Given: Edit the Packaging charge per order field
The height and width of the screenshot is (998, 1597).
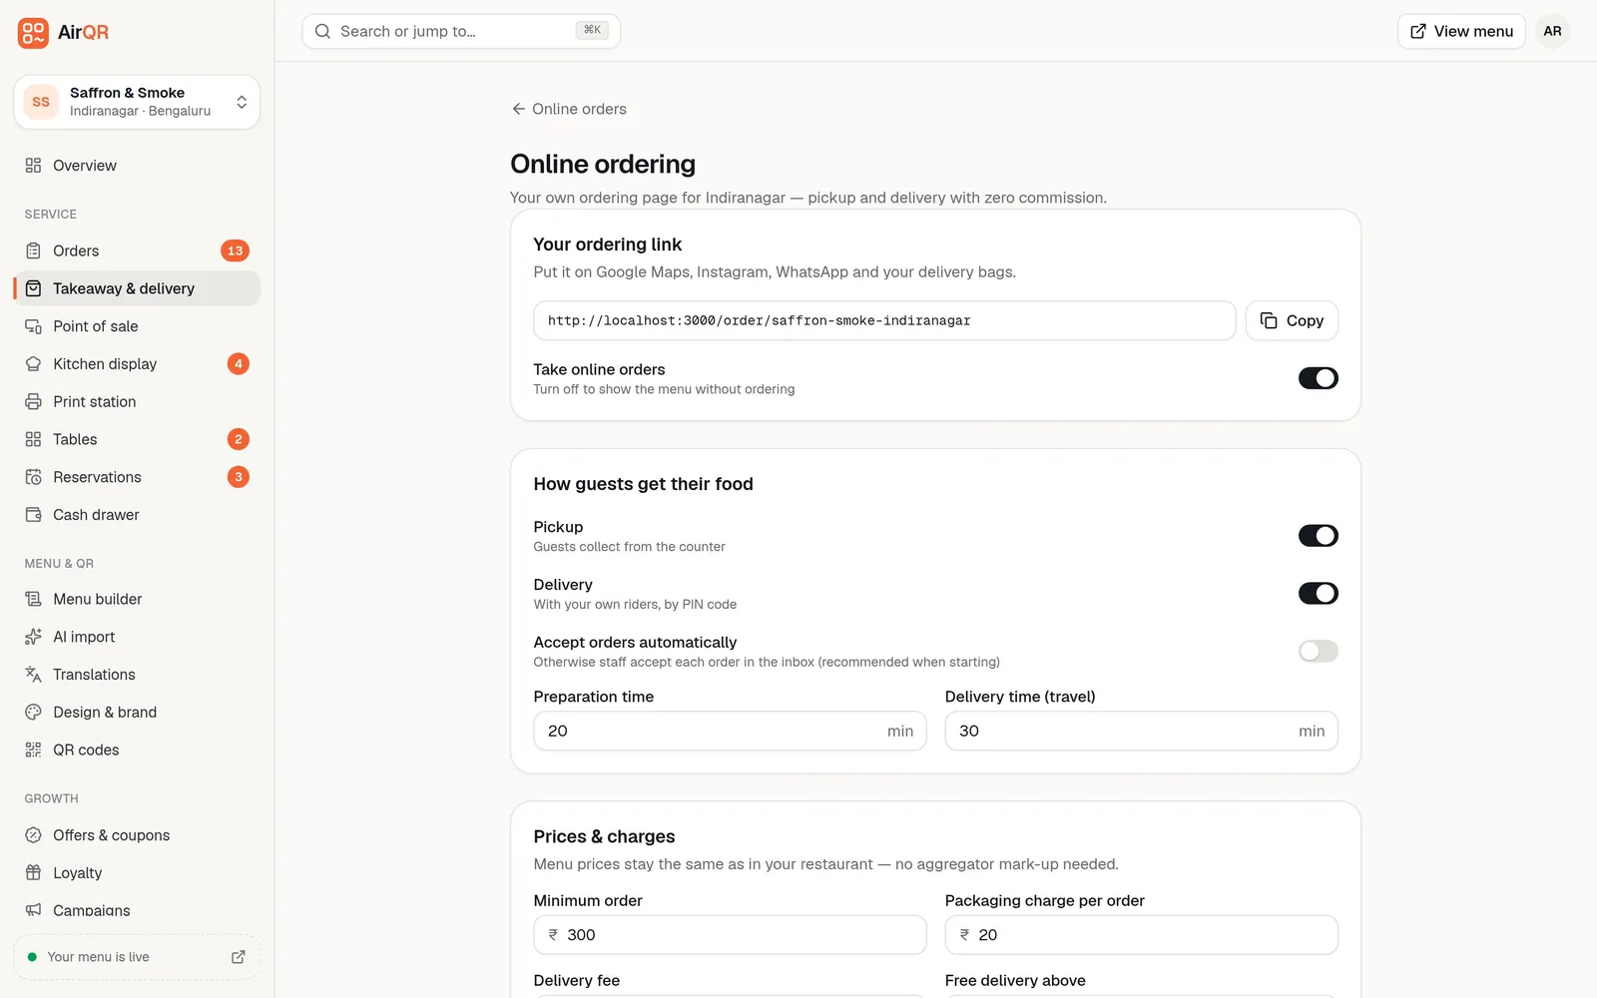Looking at the screenshot, I should 1141,935.
